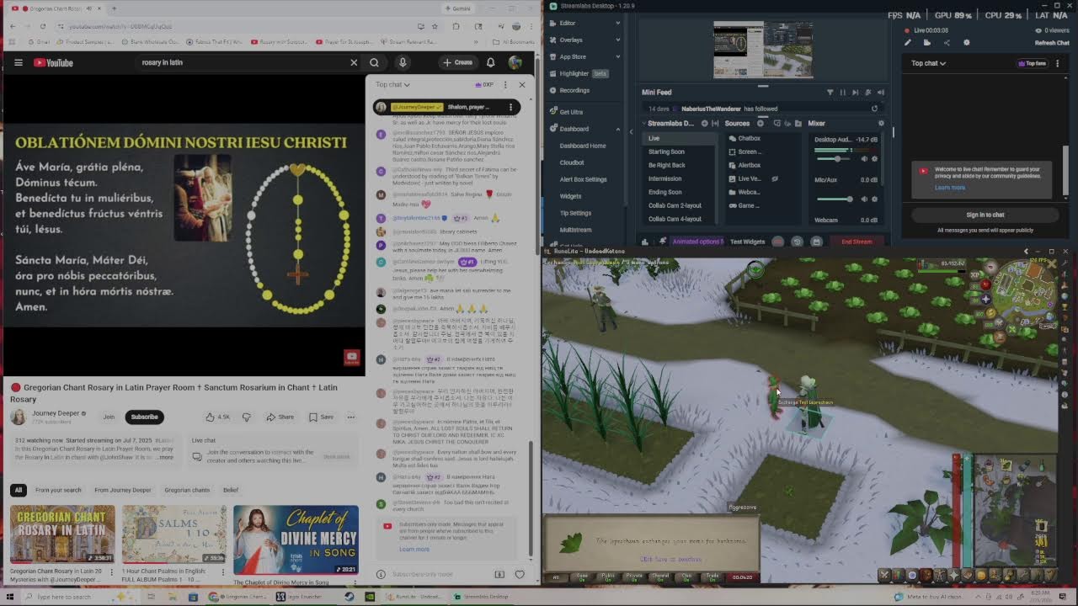The height and width of the screenshot is (606, 1078).
Task: Open Mixer settings gear in Streamlabs
Action: [881, 124]
